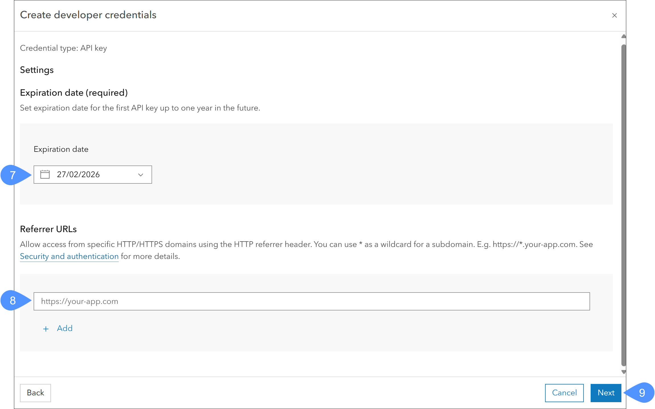The width and height of the screenshot is (655, 409).
Task: Open the Security and authentication link
Action: pos(69,256)
